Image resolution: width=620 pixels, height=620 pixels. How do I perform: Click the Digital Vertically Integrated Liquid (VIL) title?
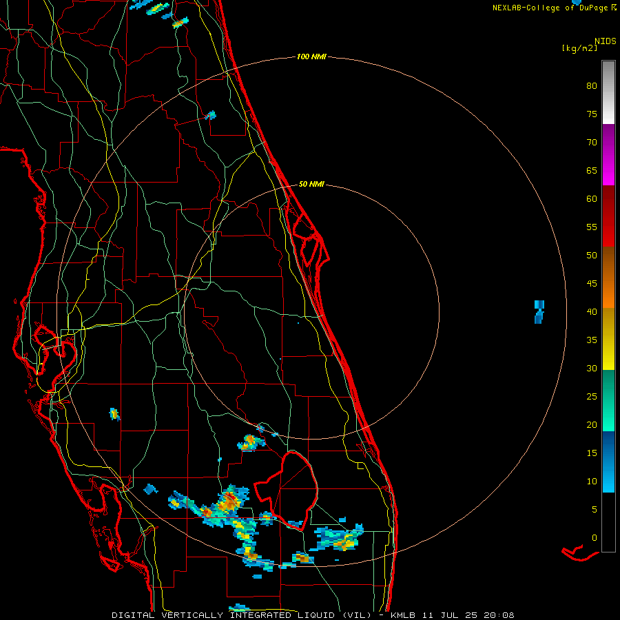242,615
